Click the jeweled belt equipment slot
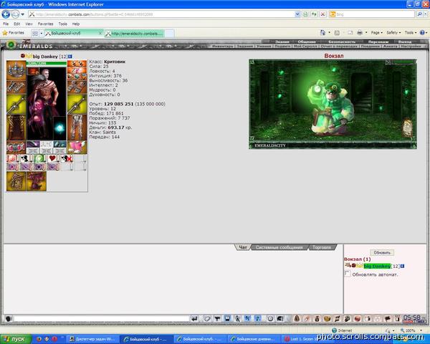 tap(16, 148)
